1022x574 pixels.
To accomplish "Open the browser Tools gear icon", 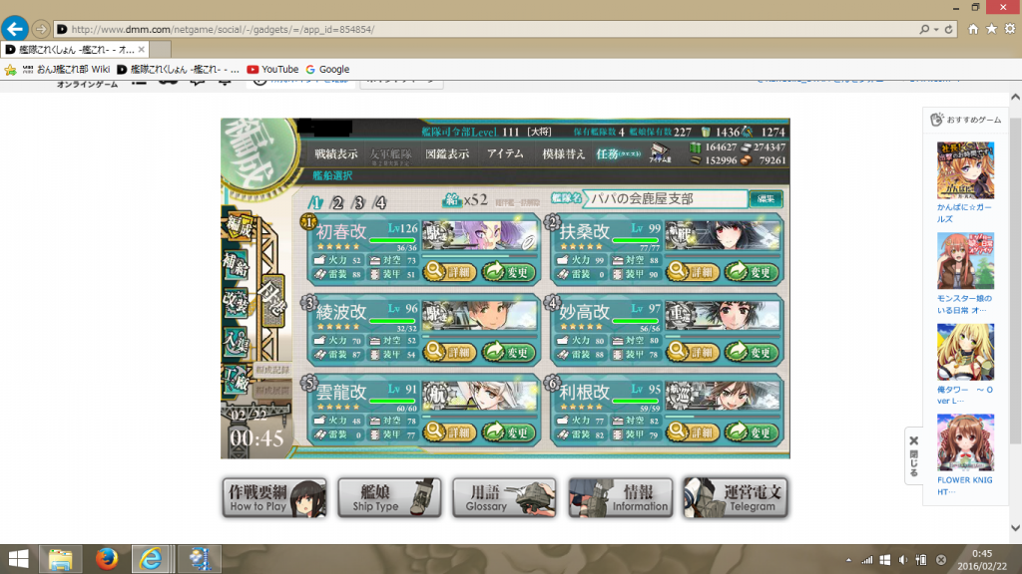I will coord(1010,29).
